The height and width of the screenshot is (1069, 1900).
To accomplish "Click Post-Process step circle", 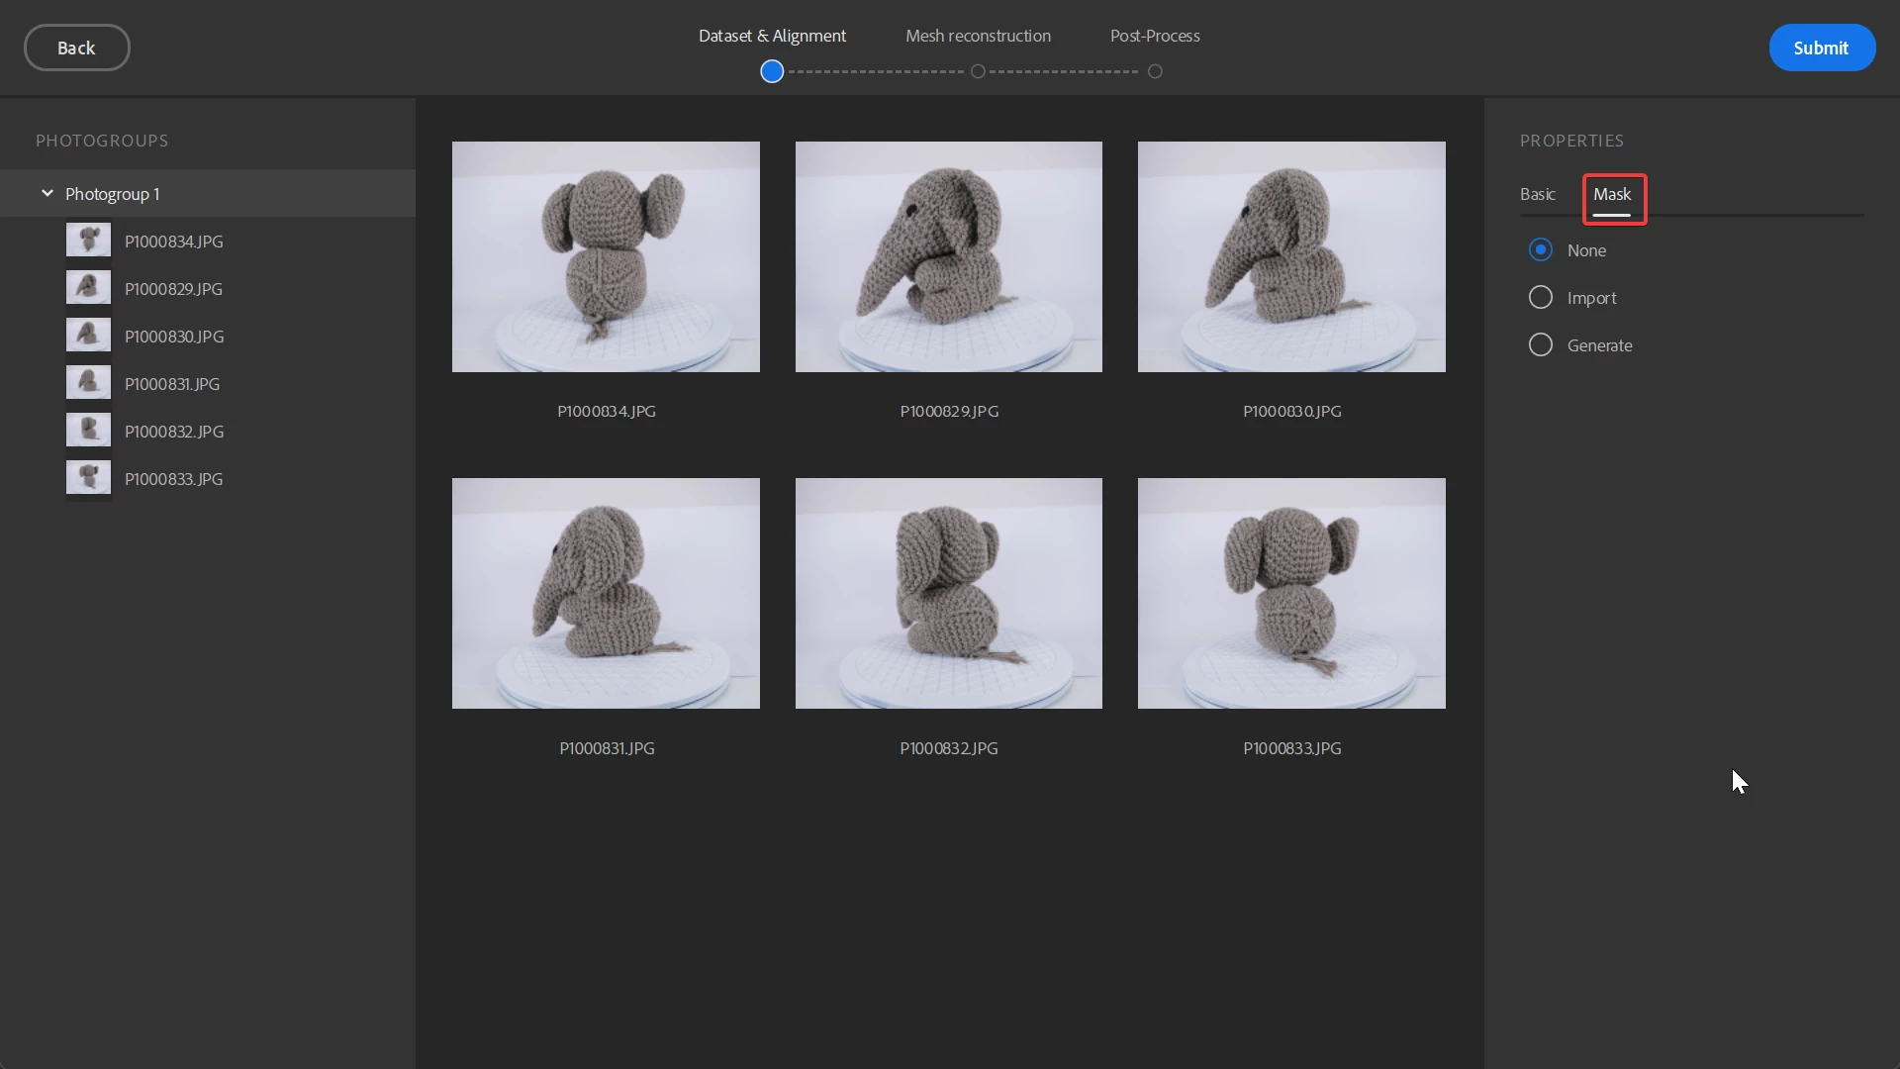I will 1155,71.
